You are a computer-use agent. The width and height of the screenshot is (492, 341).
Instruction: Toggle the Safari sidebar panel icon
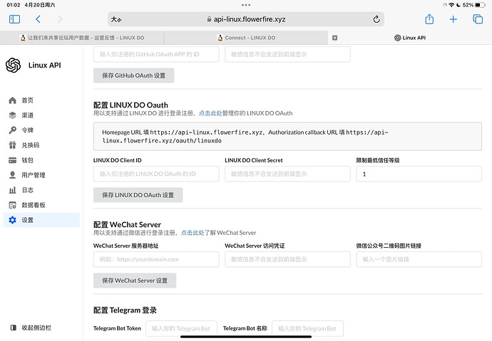[x=14, y=19]
